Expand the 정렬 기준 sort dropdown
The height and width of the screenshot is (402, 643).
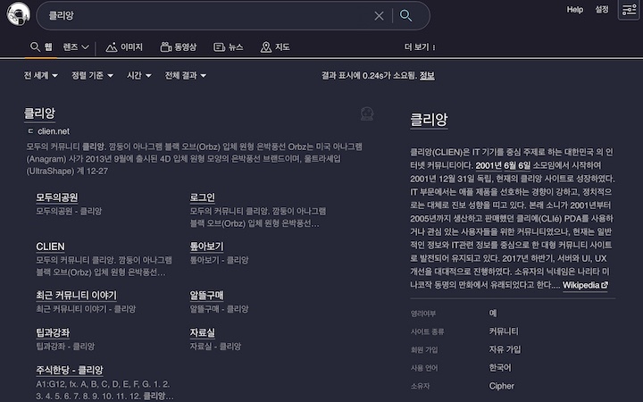[92, 75]
